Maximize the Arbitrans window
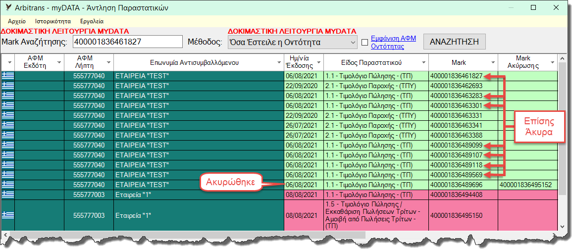The width and height of the screenshot is (572, 249). pos(533,7)
